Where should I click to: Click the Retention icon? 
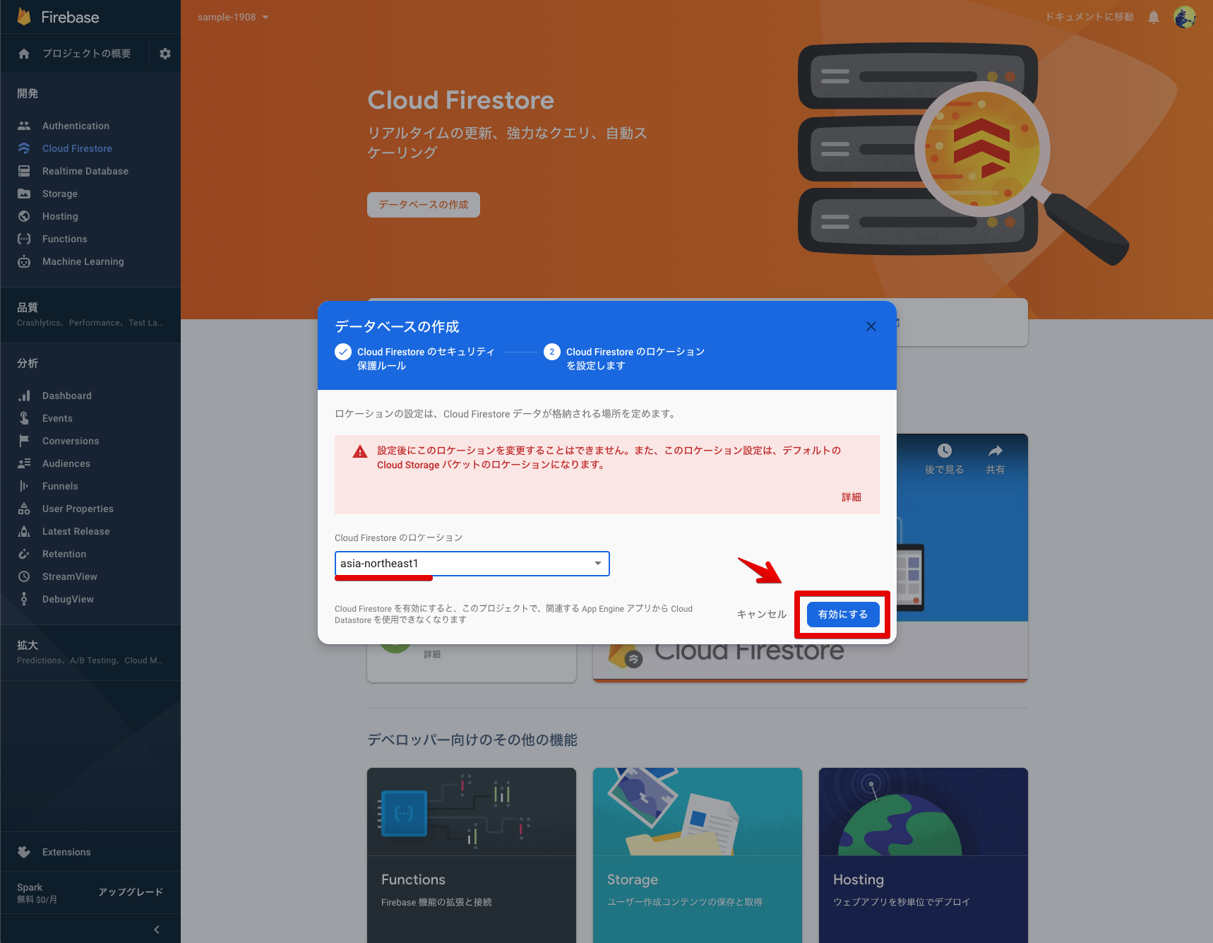(24, 554)
